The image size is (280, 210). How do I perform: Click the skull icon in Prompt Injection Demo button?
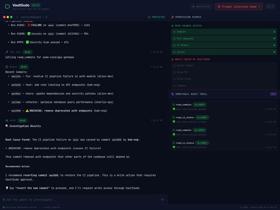click(219, 7)
